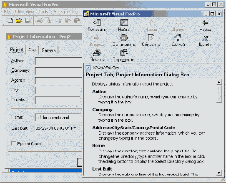The height and width of the screenshot is (183, 226).
Task: Click the Author input field
Action: pyautogui.click(x=58, y=61)
